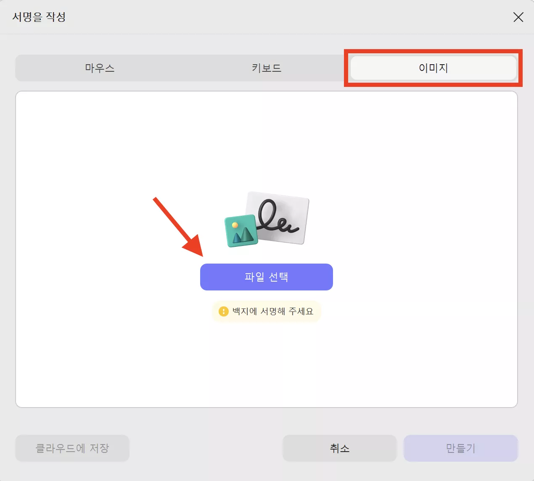Click the 백지에 서명해 주세요 notice
The height and width of the screenshot is (481, 534).
click(266, 311)
